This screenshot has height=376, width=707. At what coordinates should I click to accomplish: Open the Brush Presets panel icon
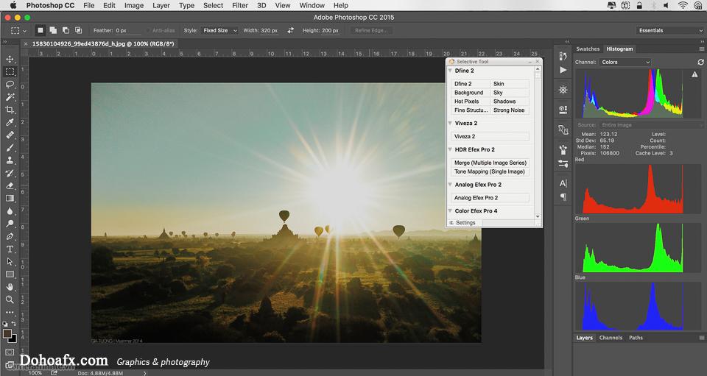coord(563,164)
